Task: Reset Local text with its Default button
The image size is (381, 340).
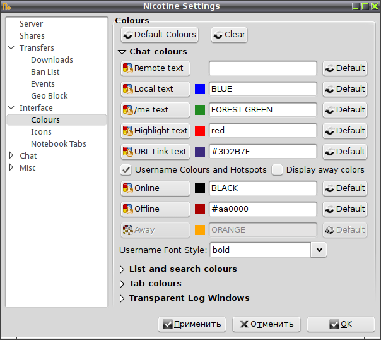Action: coord(345,89)
